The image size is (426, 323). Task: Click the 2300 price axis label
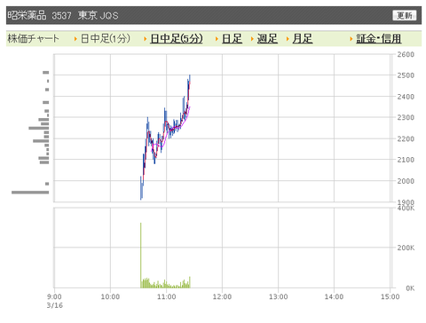pos(406,117)
